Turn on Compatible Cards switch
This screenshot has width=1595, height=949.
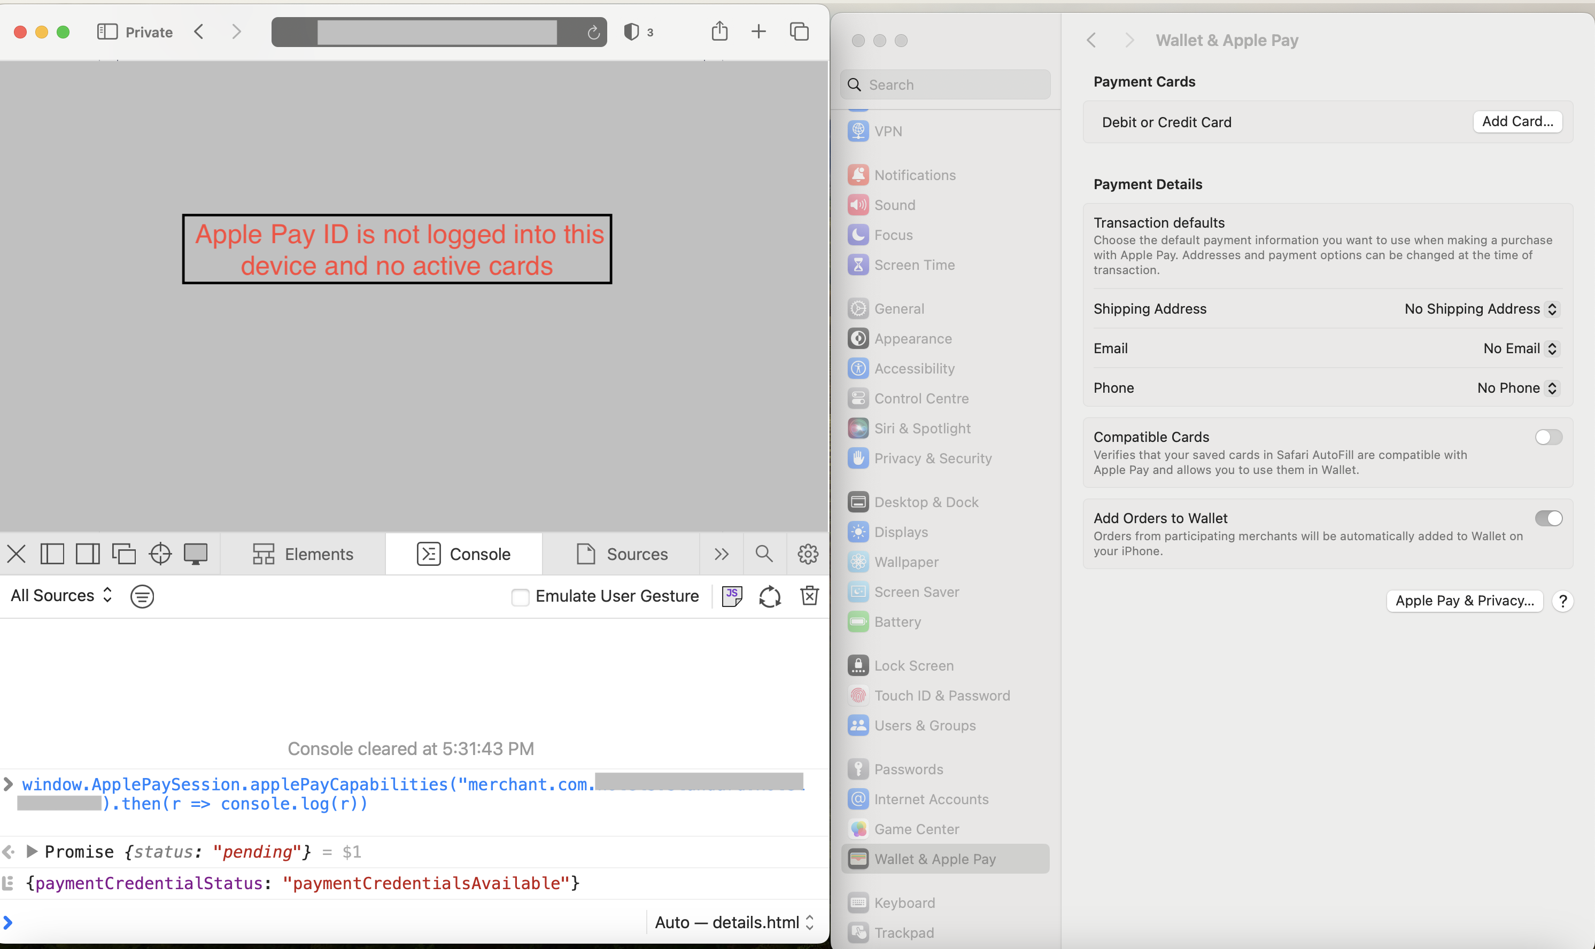tap(1548, 438)
